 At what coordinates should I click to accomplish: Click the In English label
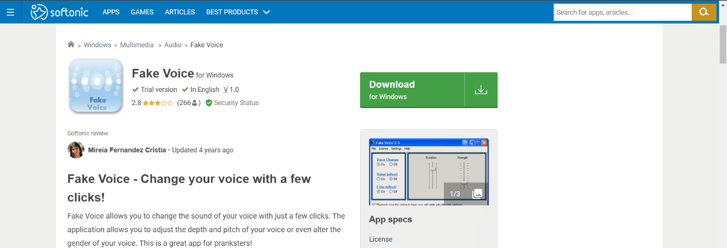pos(205,89)
